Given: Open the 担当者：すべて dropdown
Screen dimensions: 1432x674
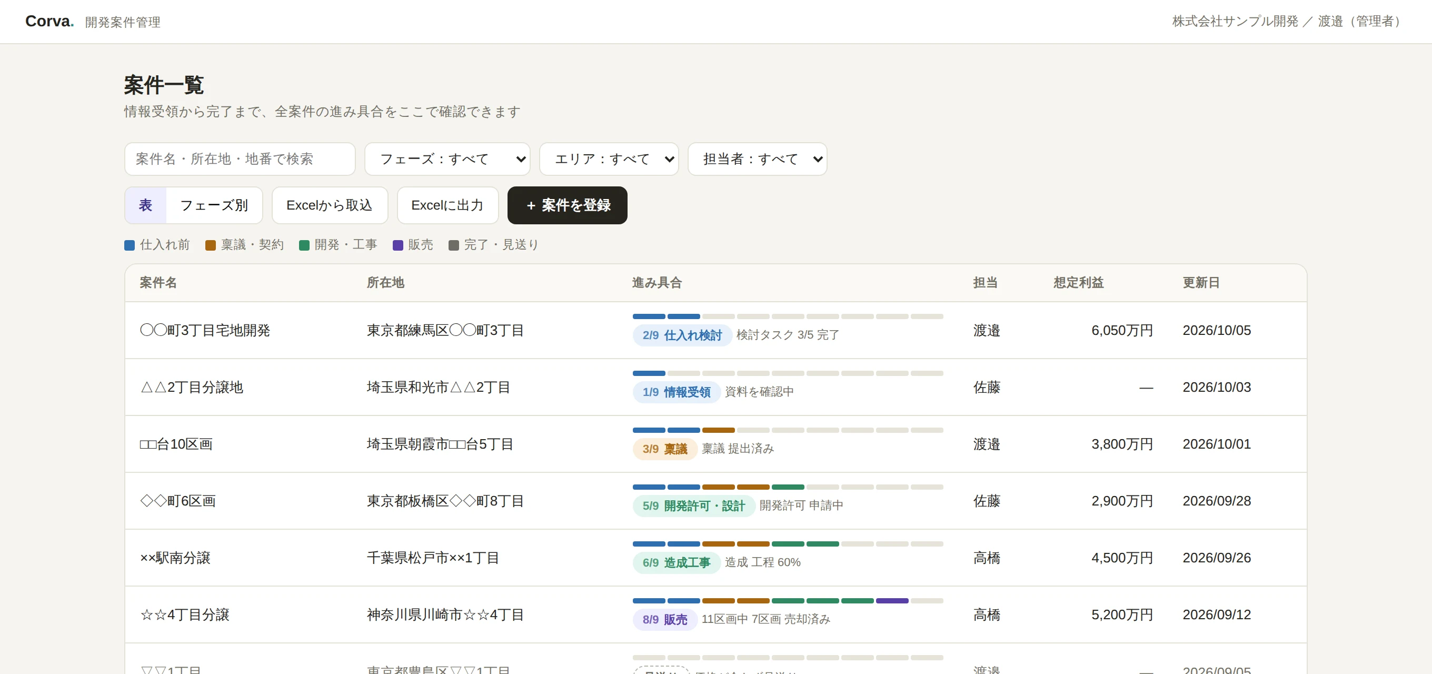Looking at the screenshot, I should point(757,159).
